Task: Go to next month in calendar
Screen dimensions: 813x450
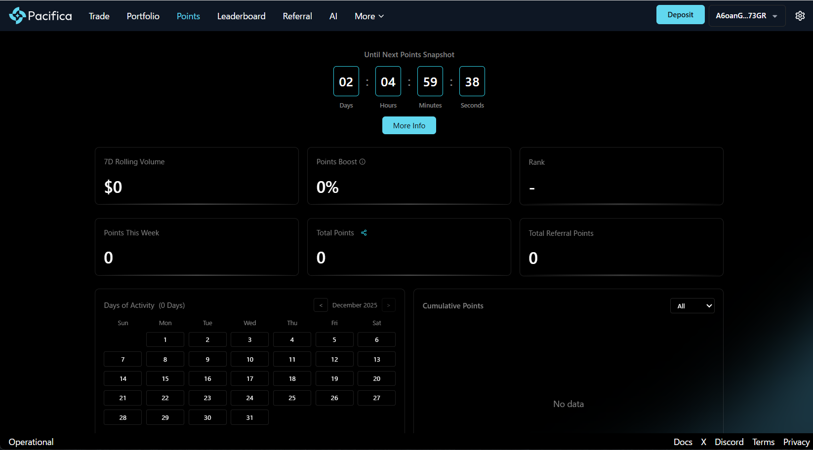Action: coord(389,305)
